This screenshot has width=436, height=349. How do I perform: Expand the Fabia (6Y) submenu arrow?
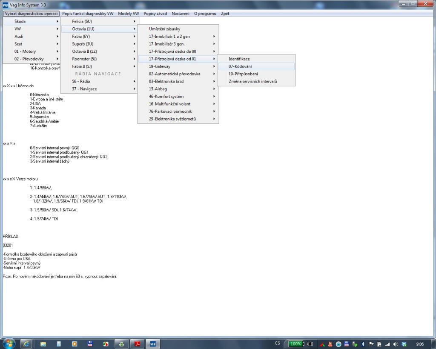tap(134, 37)
